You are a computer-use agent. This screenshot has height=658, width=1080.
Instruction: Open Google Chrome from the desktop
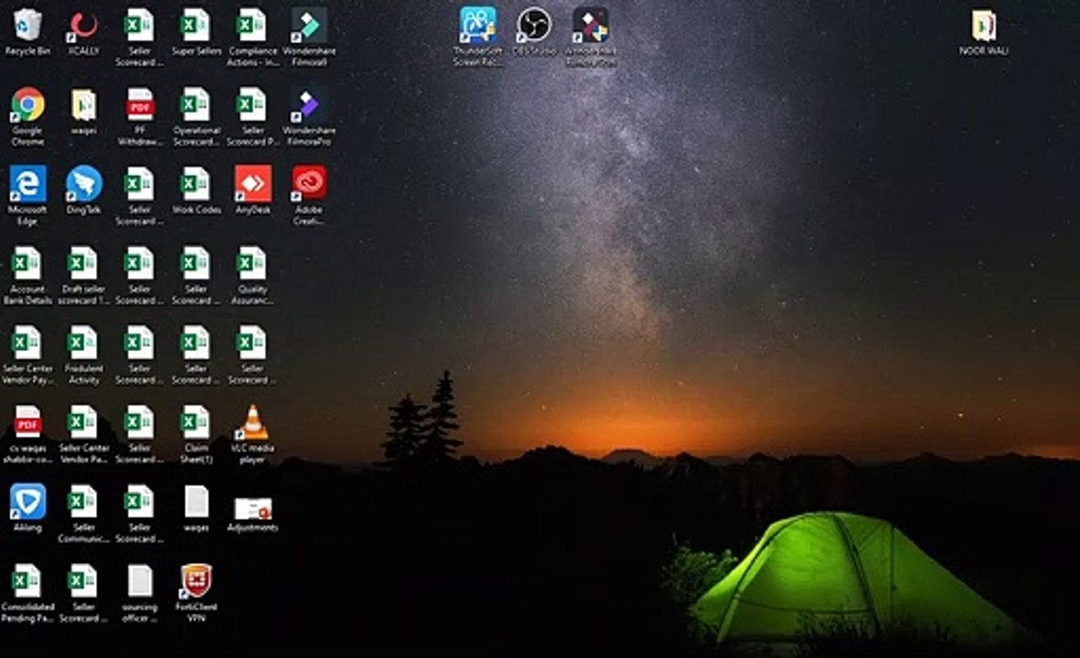tap(27, 105)
